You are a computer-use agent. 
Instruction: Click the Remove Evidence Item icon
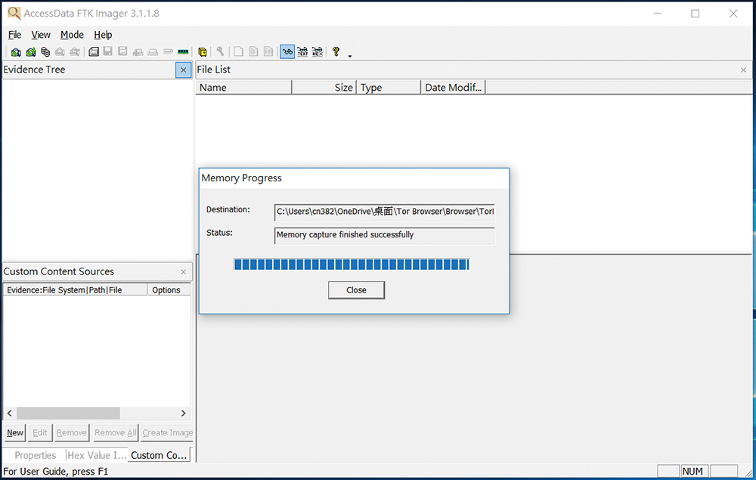point(60,51)
